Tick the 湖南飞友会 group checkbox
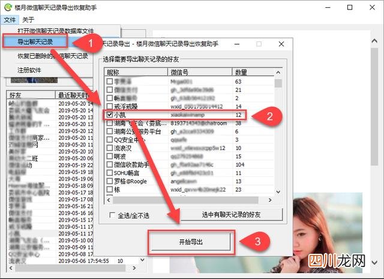Viewport: 384px width, 279px height. click(x=110, y=123)
